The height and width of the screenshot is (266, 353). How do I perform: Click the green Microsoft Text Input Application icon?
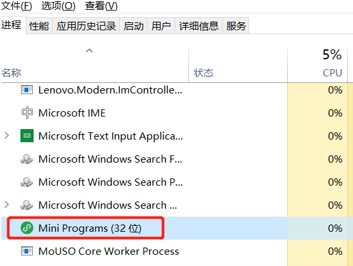(x=27, y=136)
